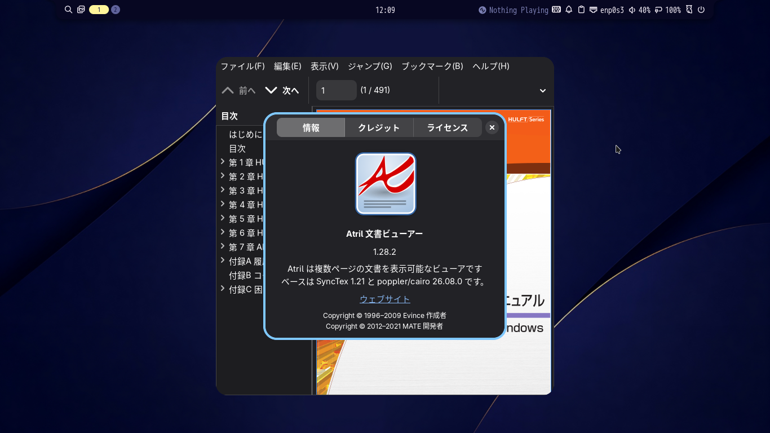Open the power button icon

tap(701, 10)
